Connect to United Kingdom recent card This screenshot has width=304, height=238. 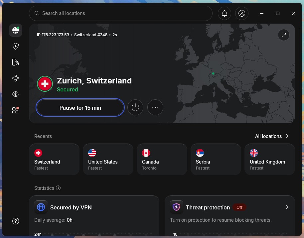tap(270, 159)
